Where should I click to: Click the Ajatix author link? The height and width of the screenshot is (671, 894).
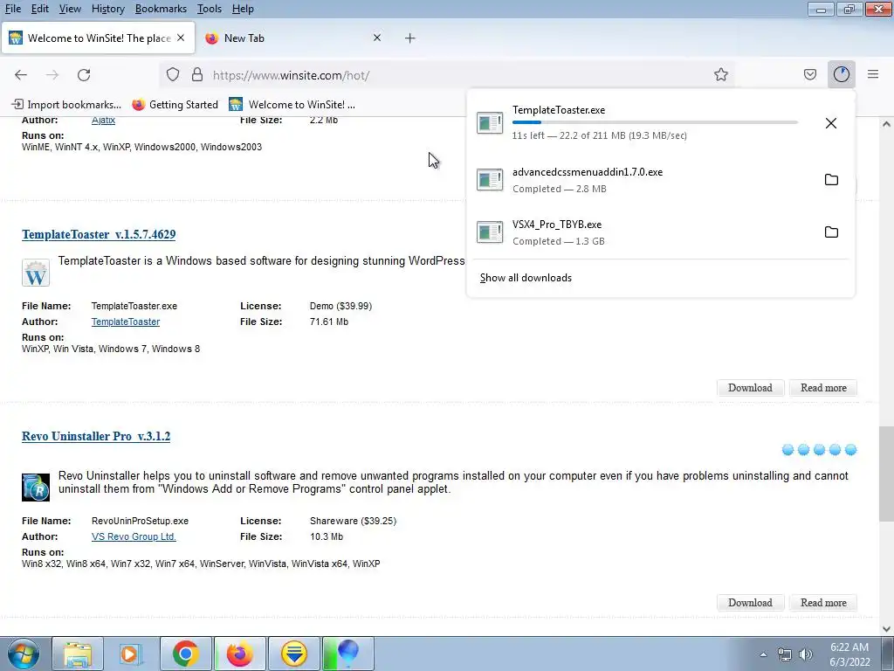click(103, 120)
